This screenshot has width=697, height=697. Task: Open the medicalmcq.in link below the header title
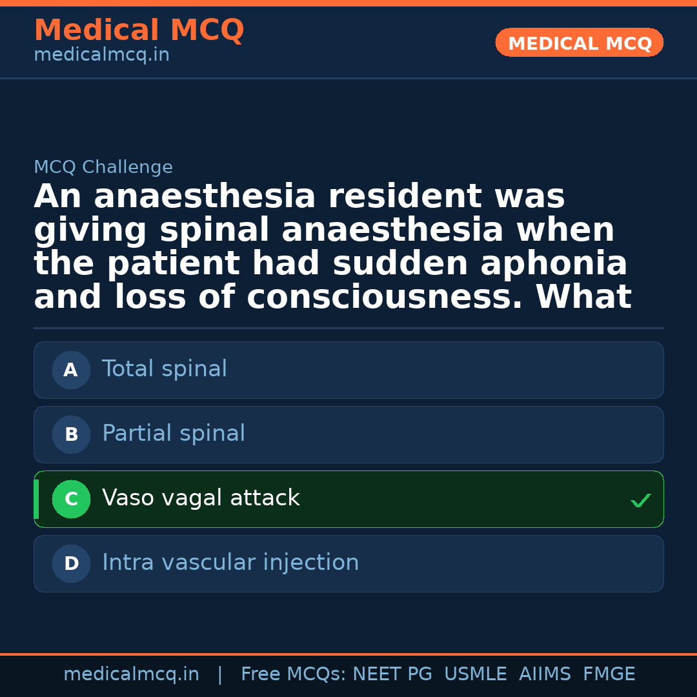pyautogui.click(x=101, y=56)
